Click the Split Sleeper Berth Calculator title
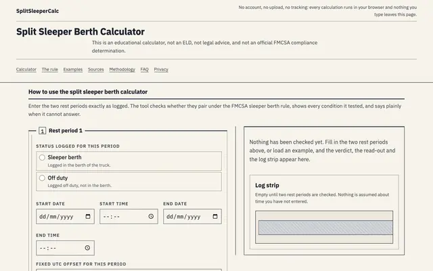433x271 pixels. [81, 32]
